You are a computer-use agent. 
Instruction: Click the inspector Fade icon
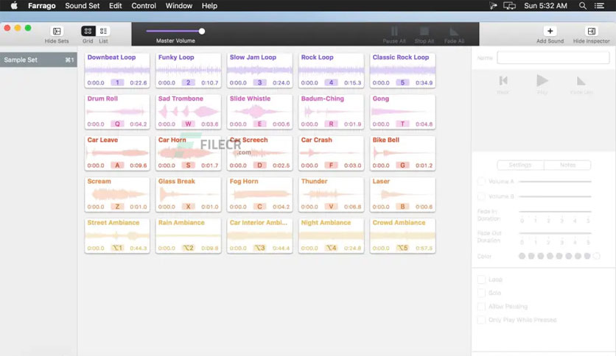(581, 81)
